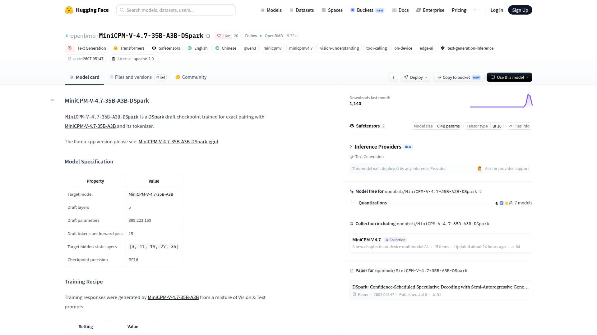
Task: Copy model name with the copy icon
Action: [x=208, y=36]
